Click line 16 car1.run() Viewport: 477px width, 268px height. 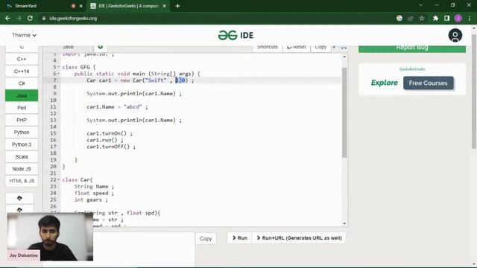tap(105, 140)
